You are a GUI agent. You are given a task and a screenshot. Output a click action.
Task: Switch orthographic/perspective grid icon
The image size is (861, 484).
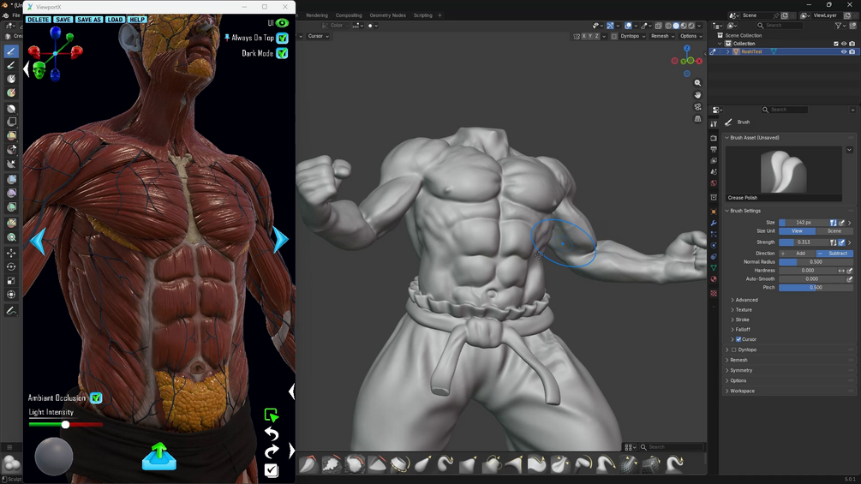click(697, 119)
